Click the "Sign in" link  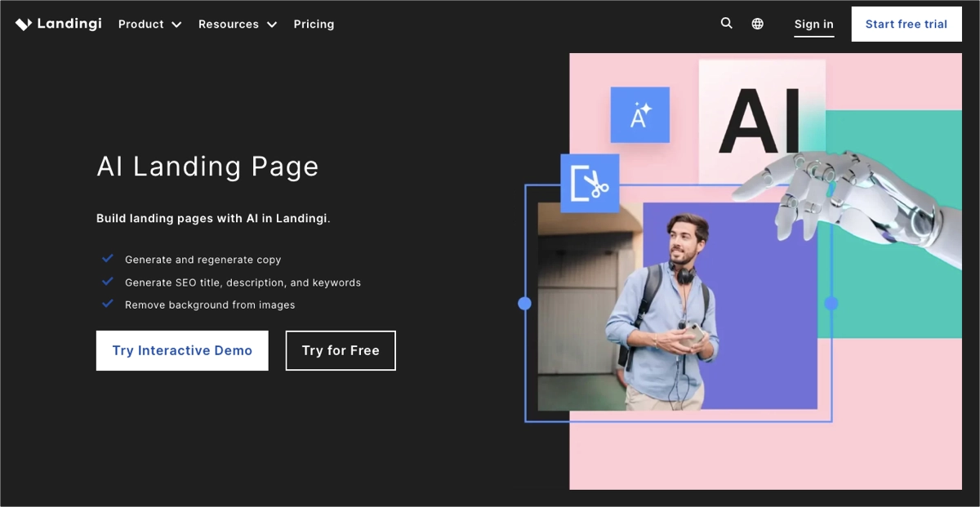tap(813, 24)
